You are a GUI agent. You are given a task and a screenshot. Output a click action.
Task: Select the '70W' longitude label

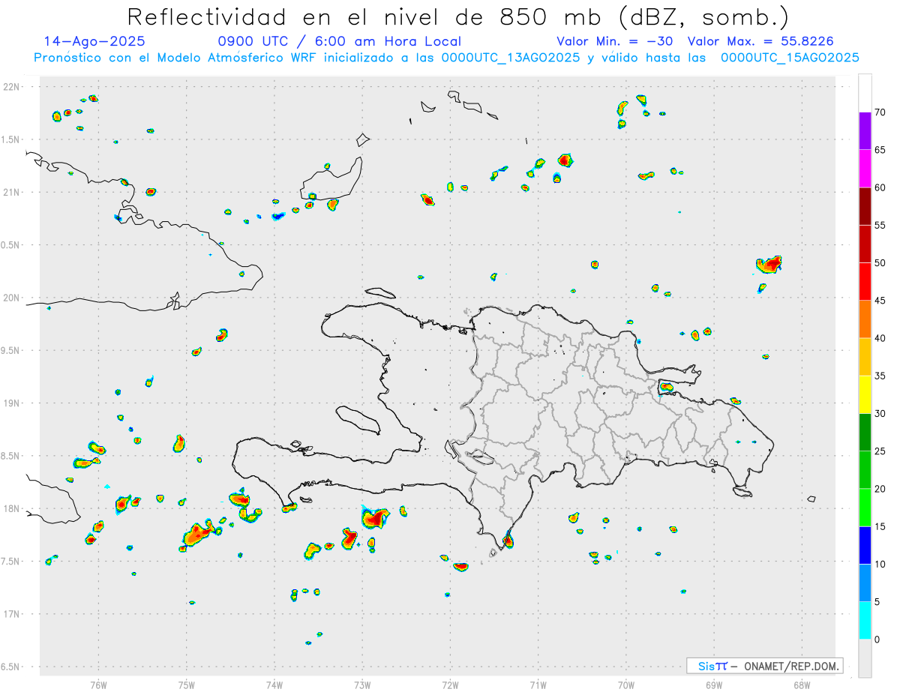pyautogui.click(x=626, y=685)
